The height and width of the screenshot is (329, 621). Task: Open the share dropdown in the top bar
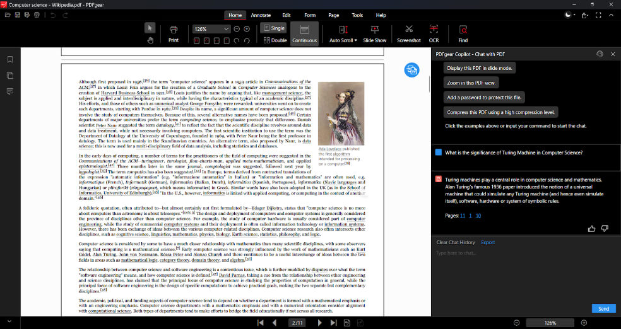click(x=586, y=15)
